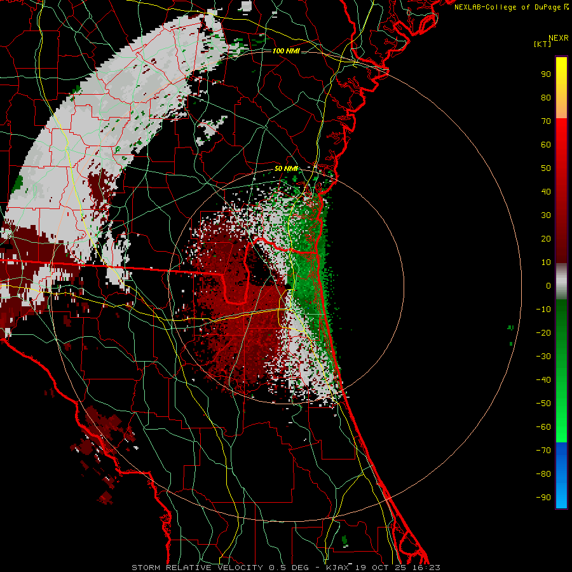Click the 50 value on velocity scale
Screen dimensions: 572x572
tap(546, 168)
